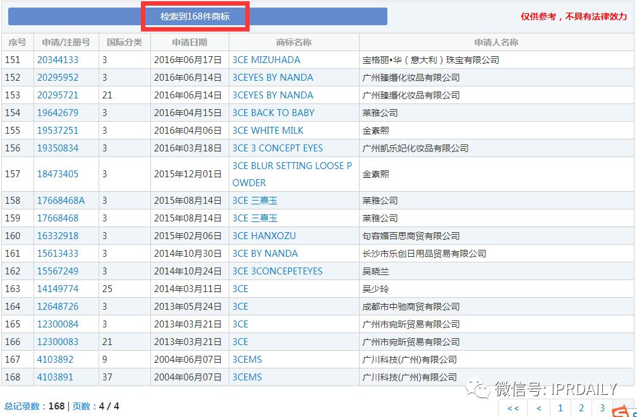637x417 pixels.
Task: Go to results page 1
Action: (560, 408)
